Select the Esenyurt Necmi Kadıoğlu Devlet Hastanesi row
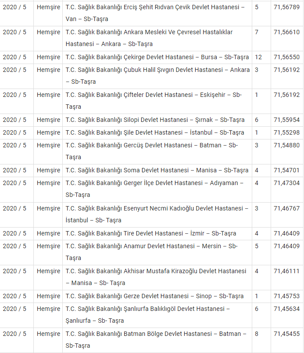Image resolution: width=304 pixels, height=353 pixels. pos(152,214)
